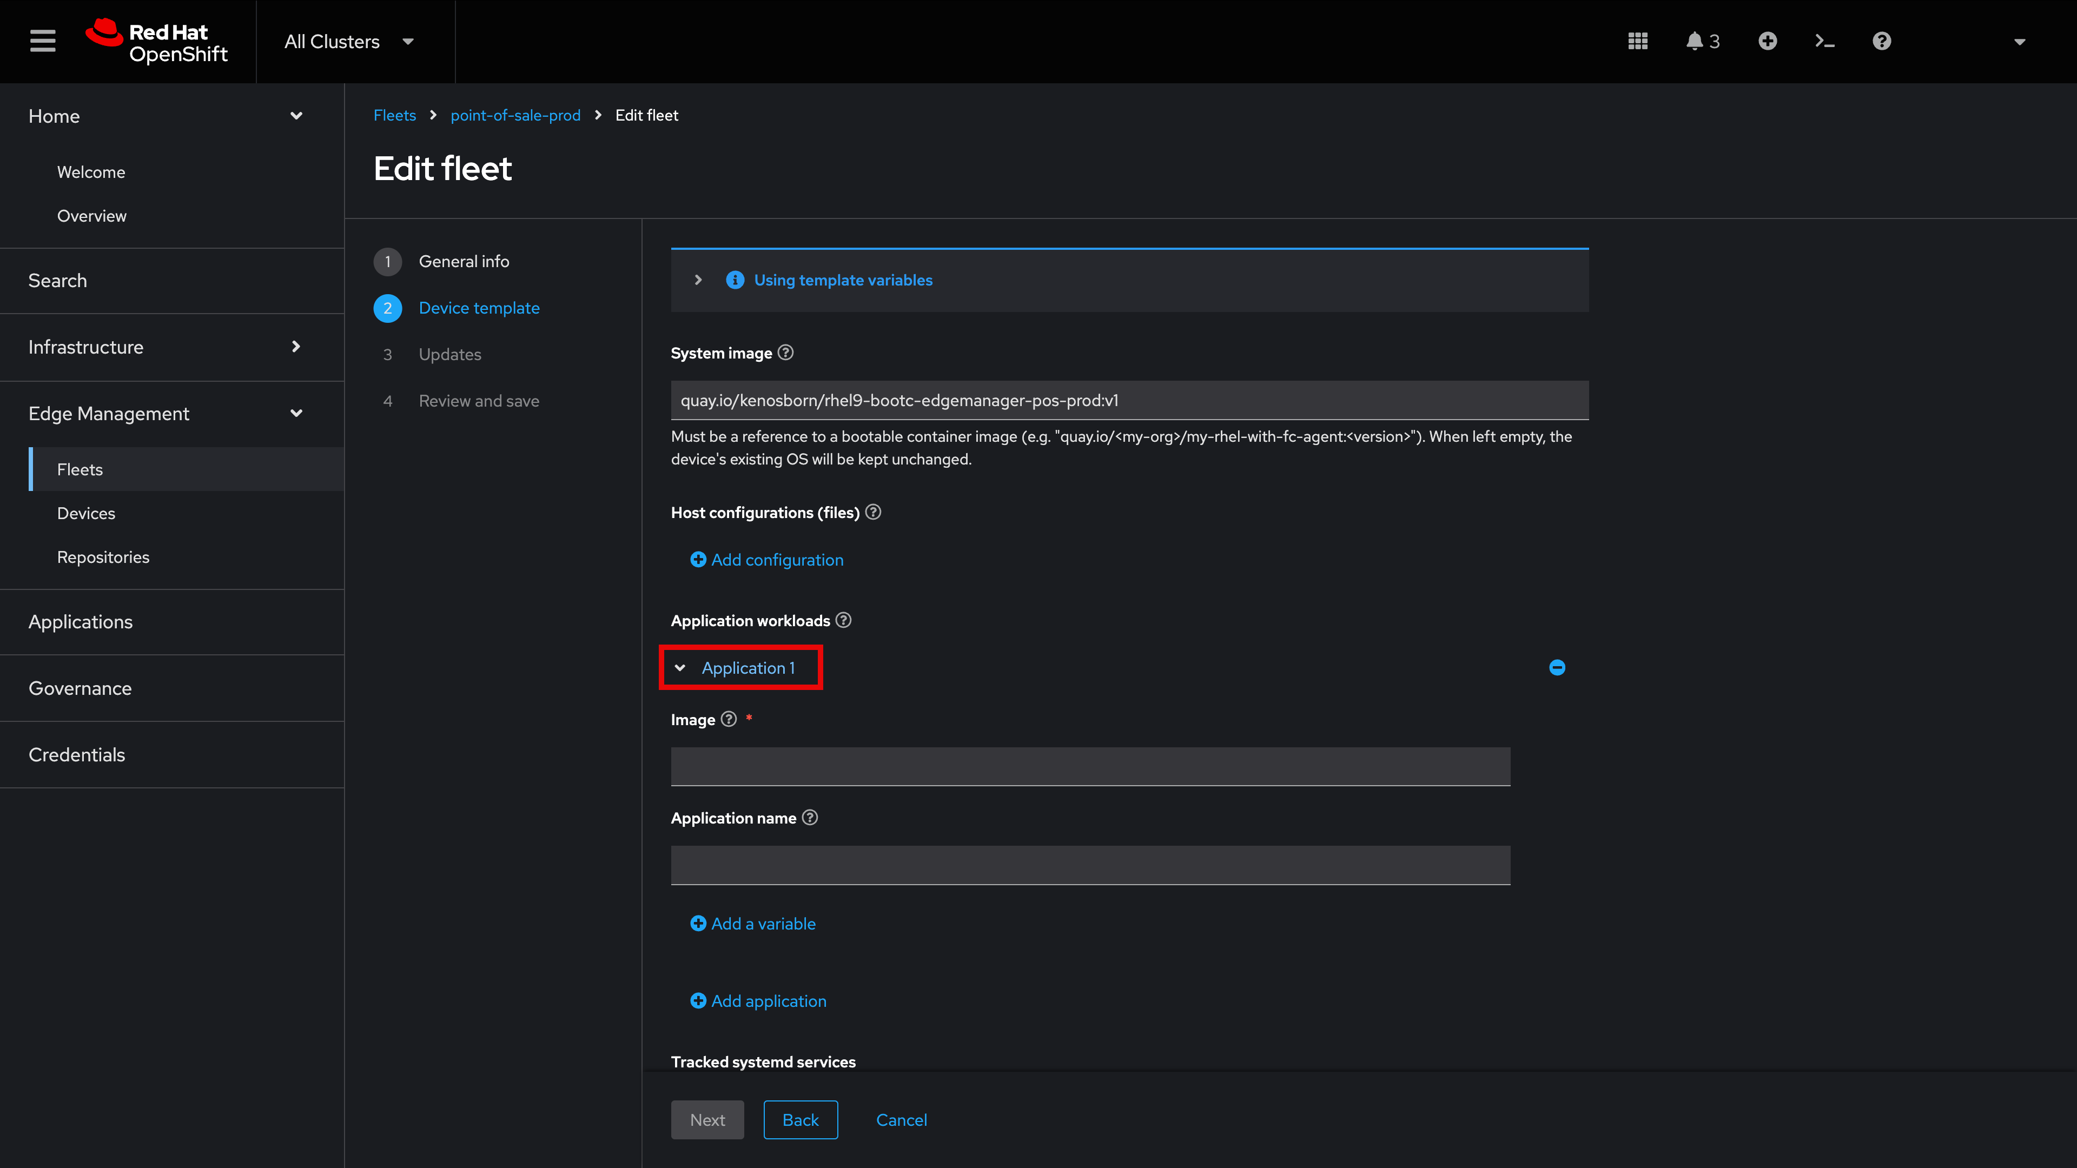Click inside the System image field
This screenshot has height=1168, width=2077.
[1129, 400]
